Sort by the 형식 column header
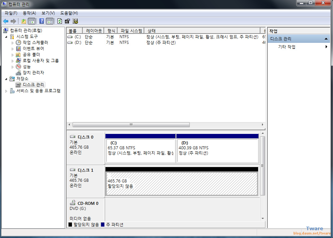The image size is (333, 238). 111,31
